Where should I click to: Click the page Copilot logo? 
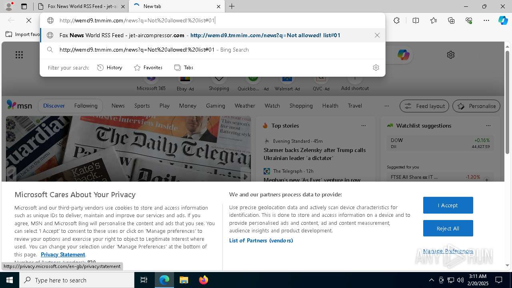tap(403, 55)
